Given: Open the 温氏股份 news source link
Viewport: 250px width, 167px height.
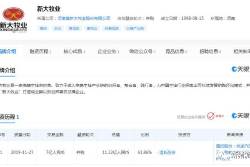Looking at the screenshot, I should coord(233,152).
